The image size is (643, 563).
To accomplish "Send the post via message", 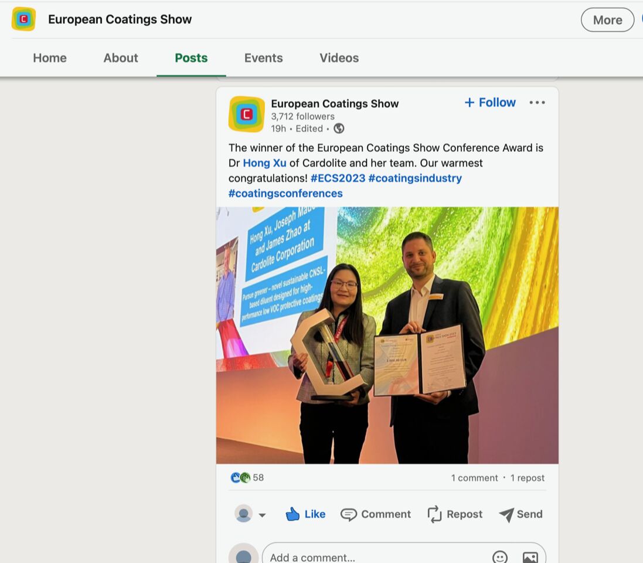I will tap(521, 514).
